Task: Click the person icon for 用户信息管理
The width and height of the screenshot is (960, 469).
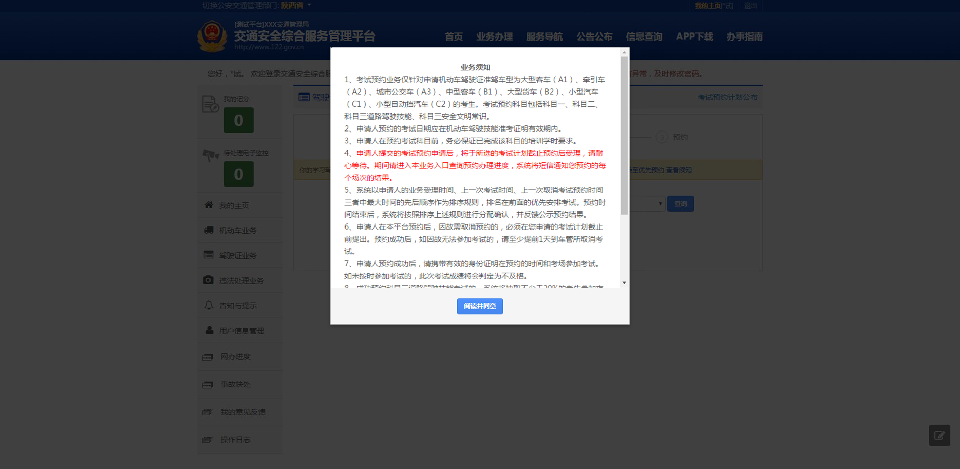Action: click(x=209, y=330)
